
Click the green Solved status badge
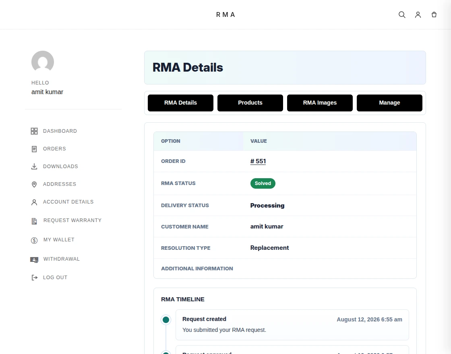tap(263, 183)
